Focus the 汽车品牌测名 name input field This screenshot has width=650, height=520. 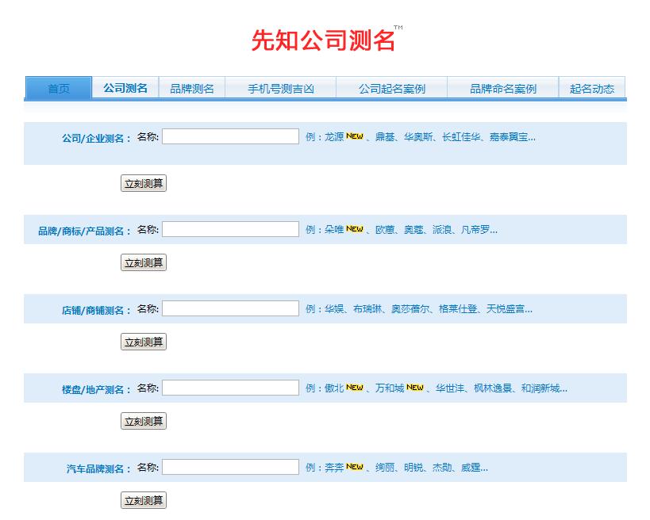click(230, 467)
